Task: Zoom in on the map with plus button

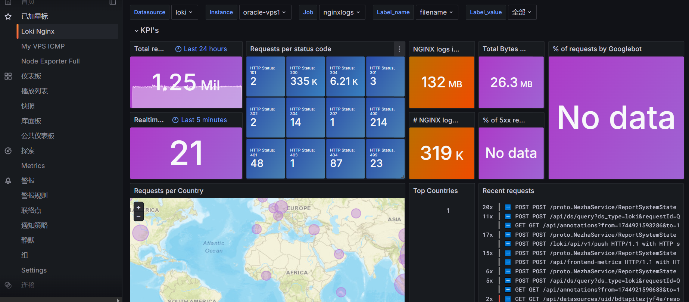Action: tap(138, 208)
